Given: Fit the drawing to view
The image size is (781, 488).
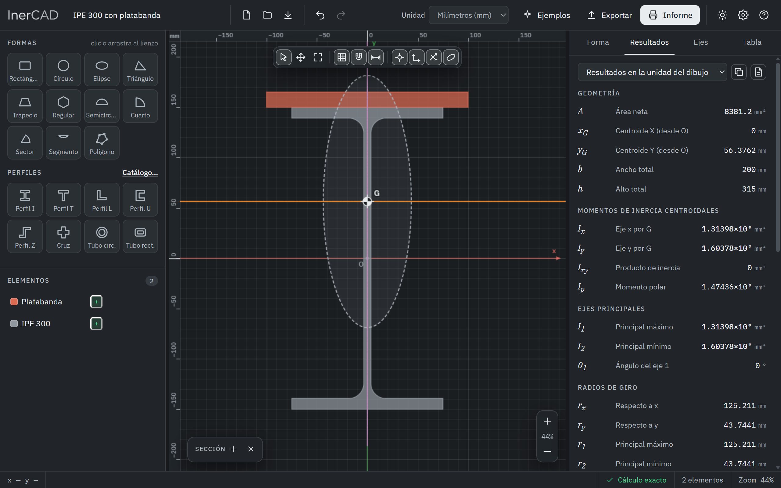Looking at the screenshot, I should 318,57.
